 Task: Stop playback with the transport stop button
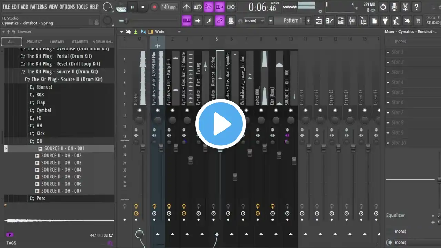pyautogui.click(x=143, y=7)
